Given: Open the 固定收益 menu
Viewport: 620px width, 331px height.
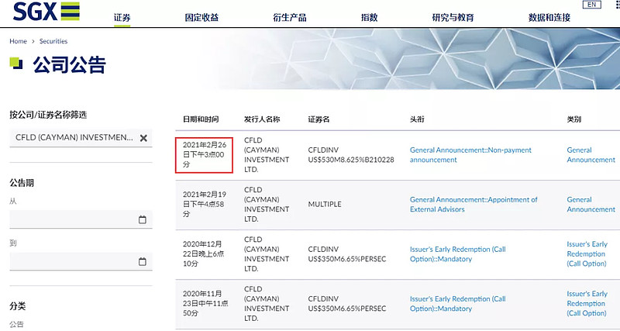Looking at the screenshot, I should point(201,17).
